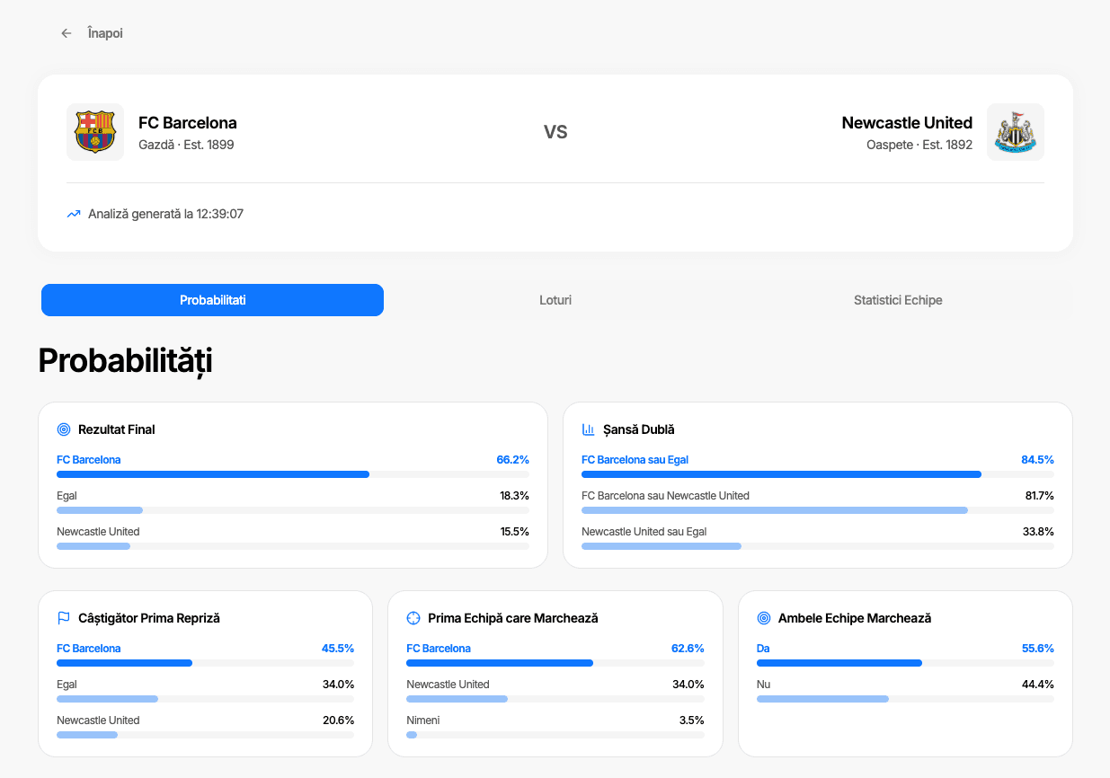Click the Newcastle United crest logo
This screenshot has height=778, width=1110.
point(1015,131)
